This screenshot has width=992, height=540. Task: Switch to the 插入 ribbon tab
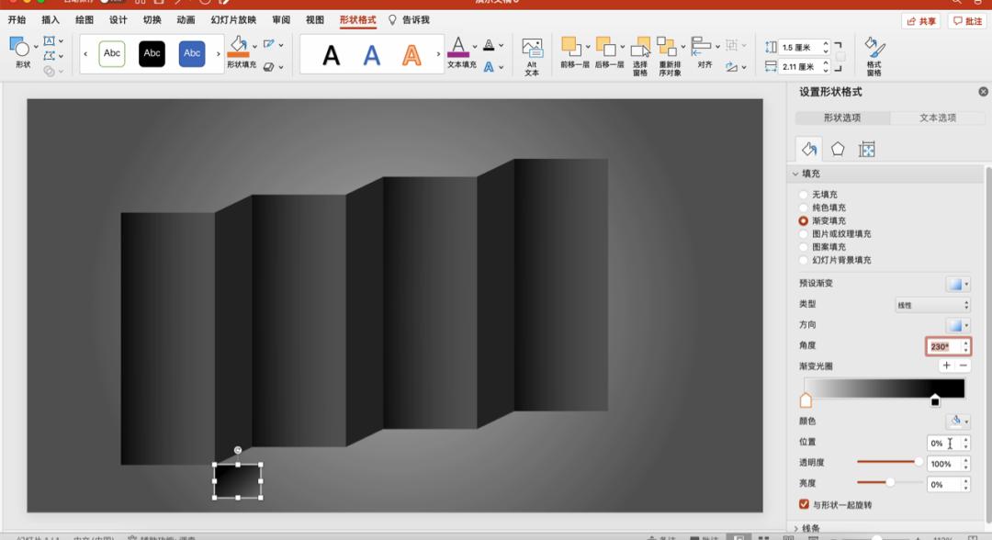51,20
